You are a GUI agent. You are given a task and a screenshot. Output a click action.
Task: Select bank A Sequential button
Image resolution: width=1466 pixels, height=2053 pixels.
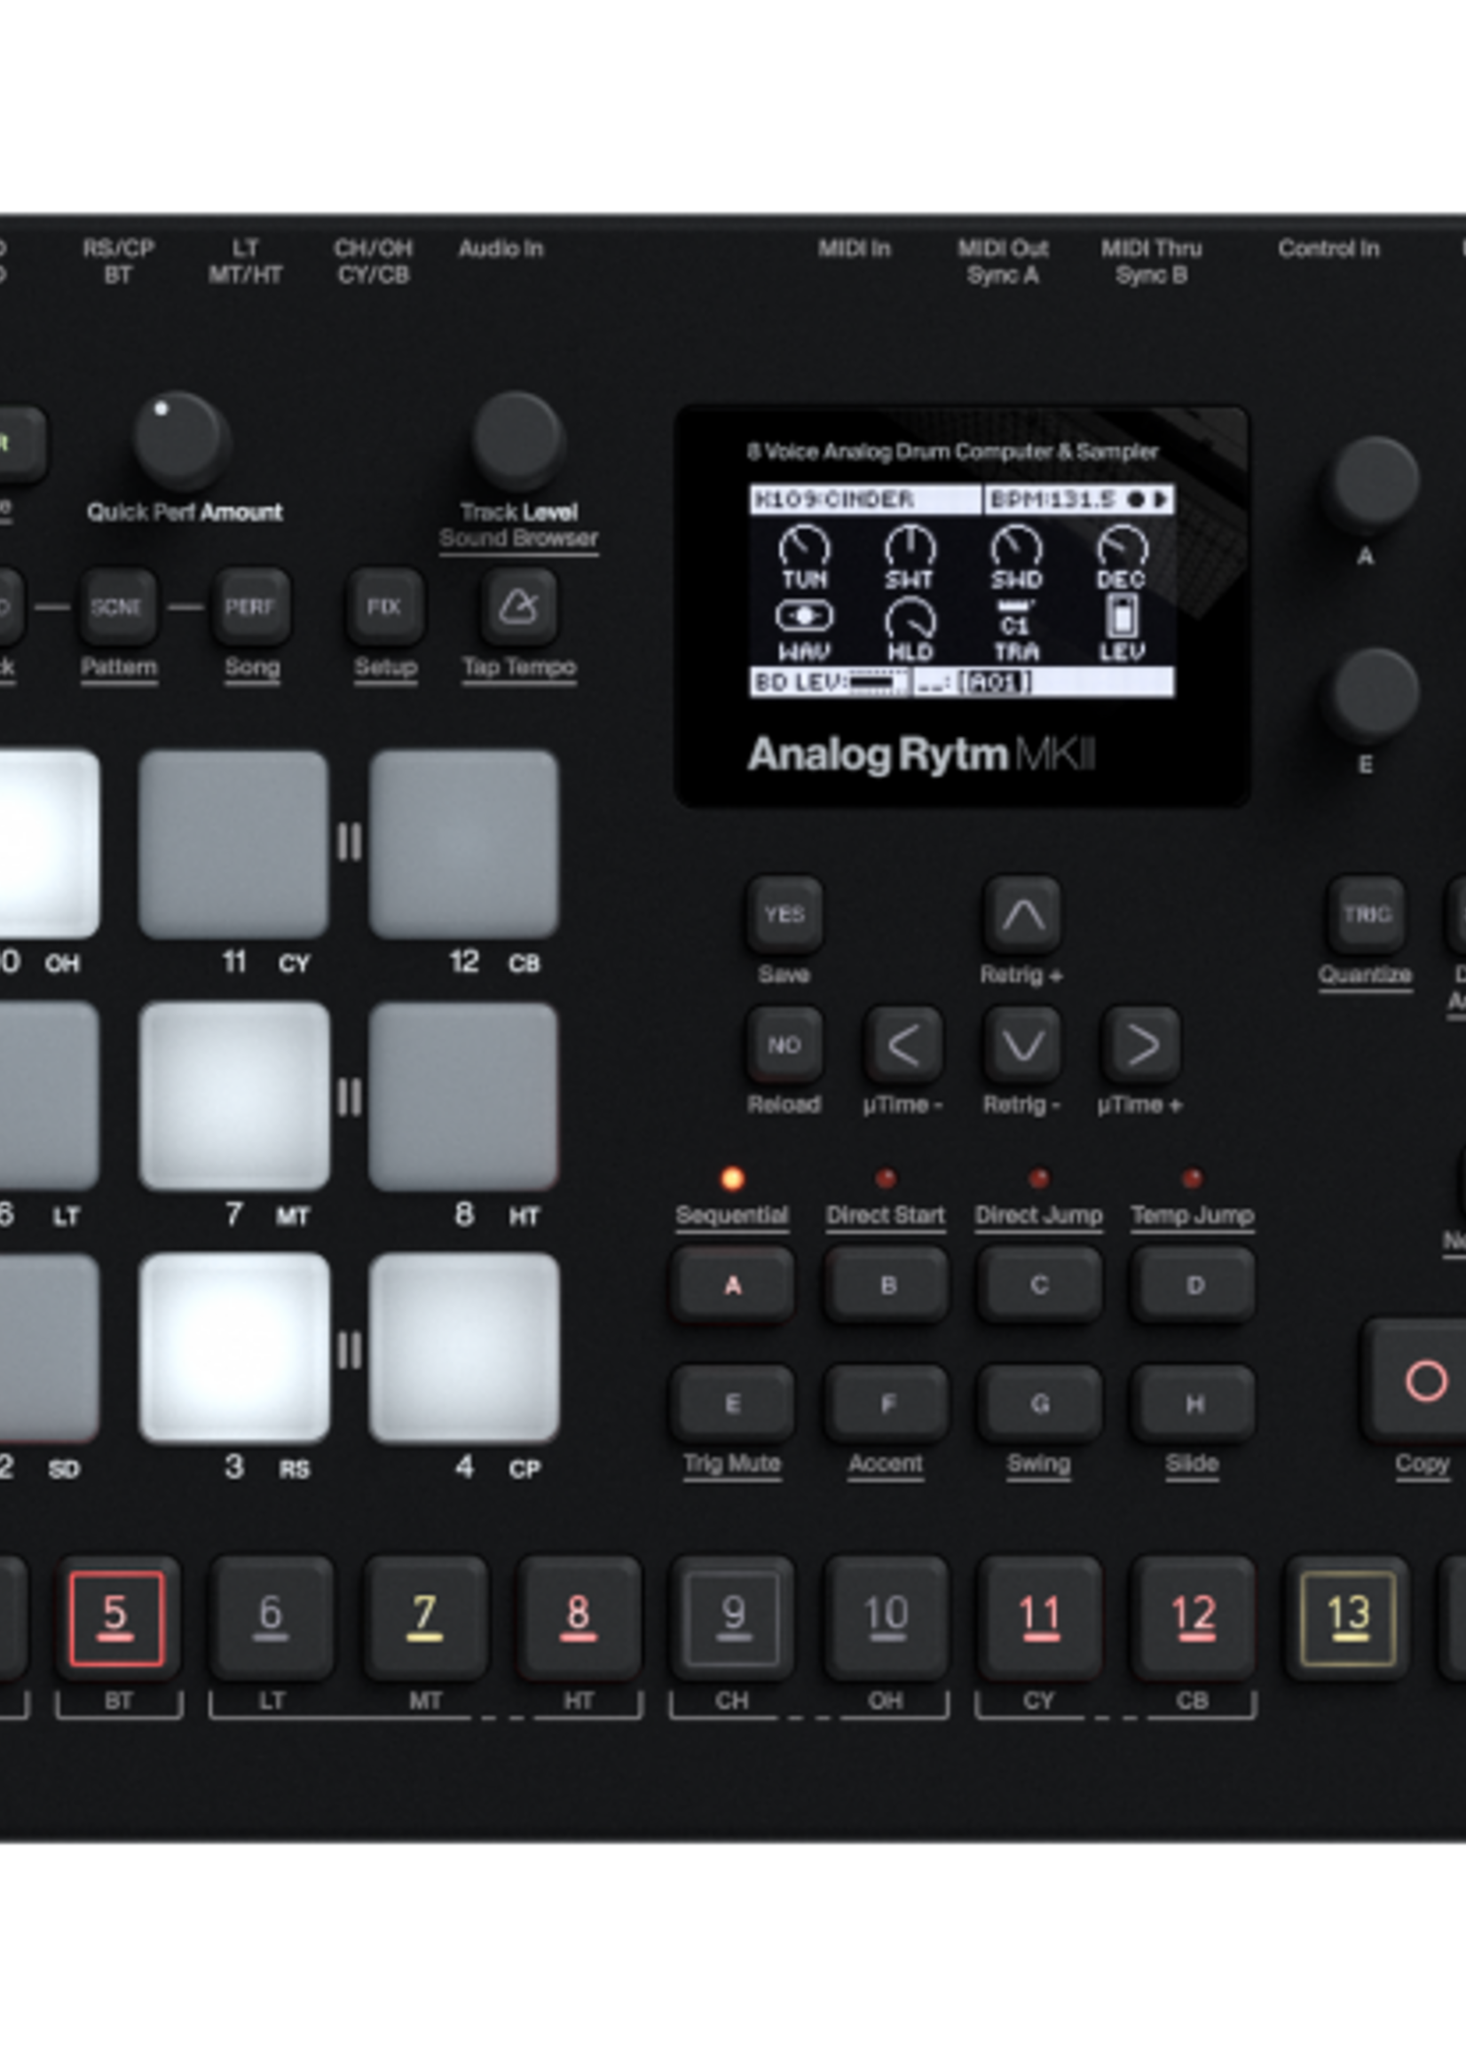click(x=732, y=1284)
